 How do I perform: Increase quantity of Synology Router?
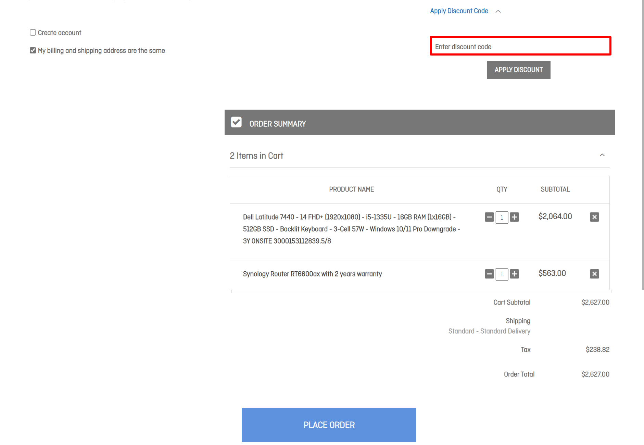tap(515, 274)
